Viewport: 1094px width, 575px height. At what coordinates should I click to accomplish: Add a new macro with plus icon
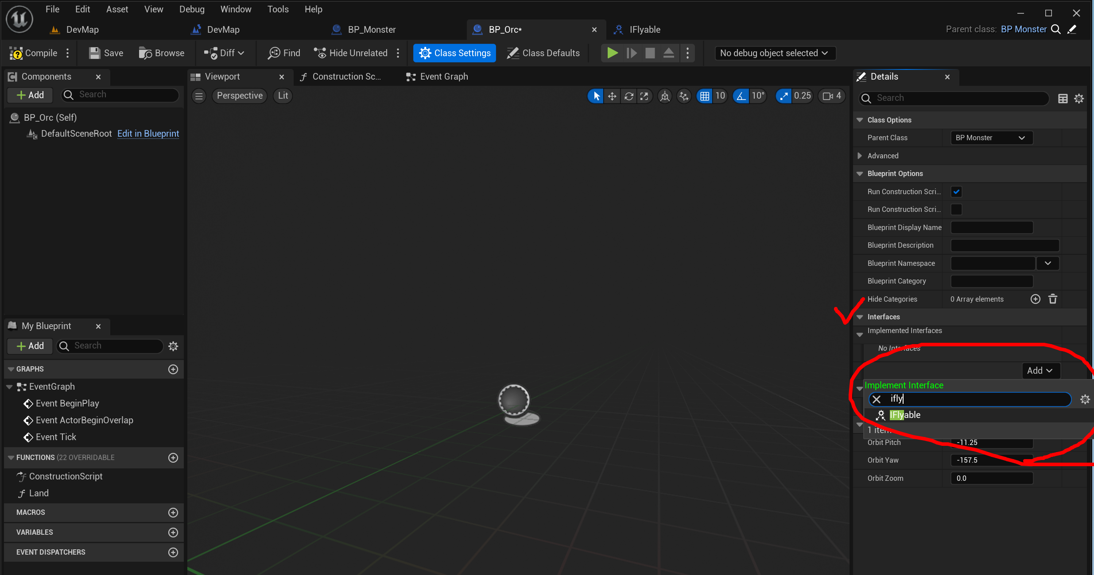click(x=173, y=513)
